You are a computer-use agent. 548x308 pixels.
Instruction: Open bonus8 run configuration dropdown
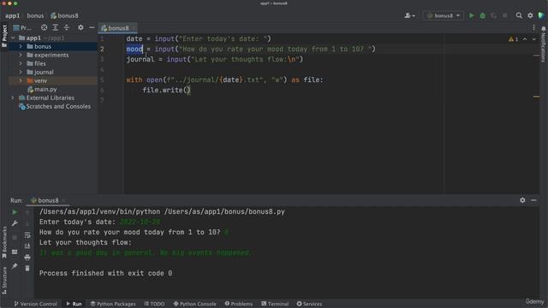tap(444, 15)
